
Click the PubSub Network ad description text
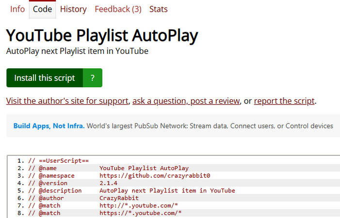coord(210,126)
